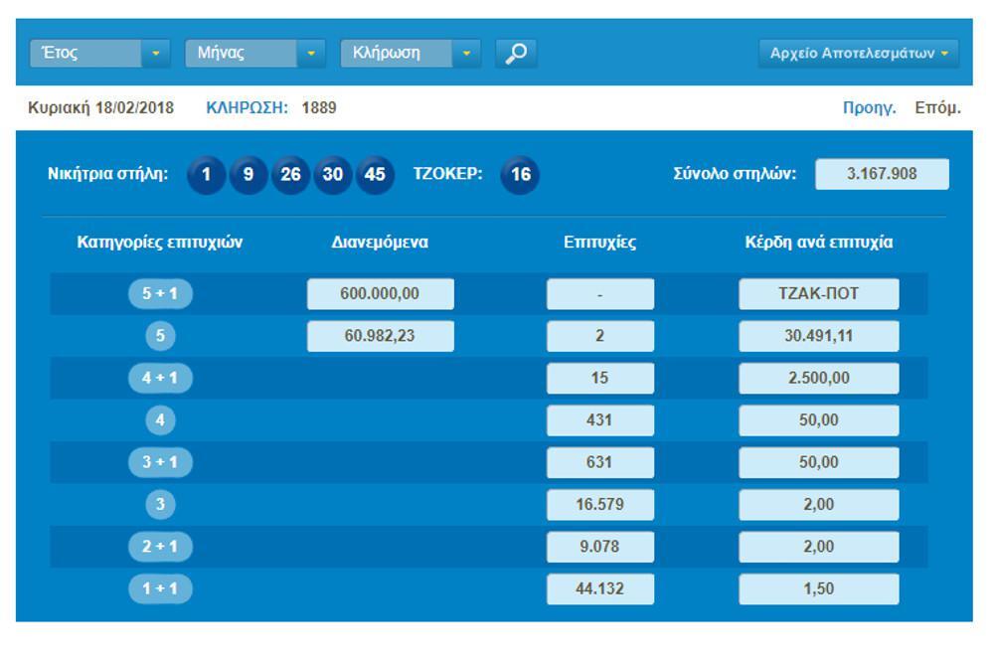Select winning number ball 30

point(333,175)
